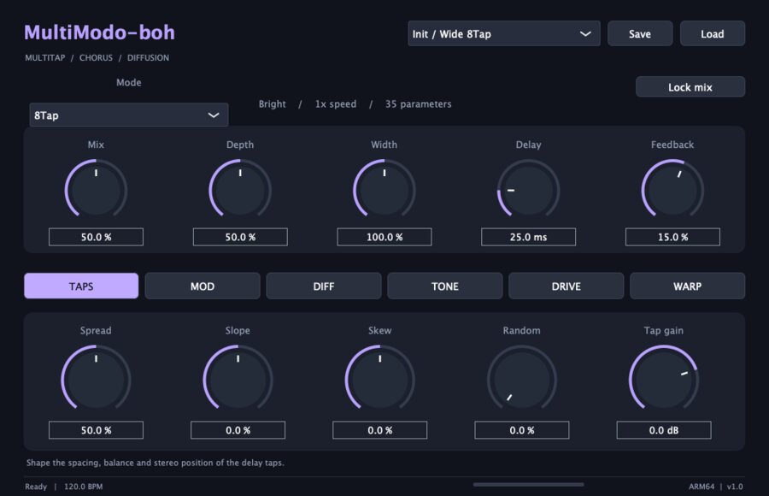Click the Spread value field
The height and width of the screenshot is (496, 769).
(96, 430)
